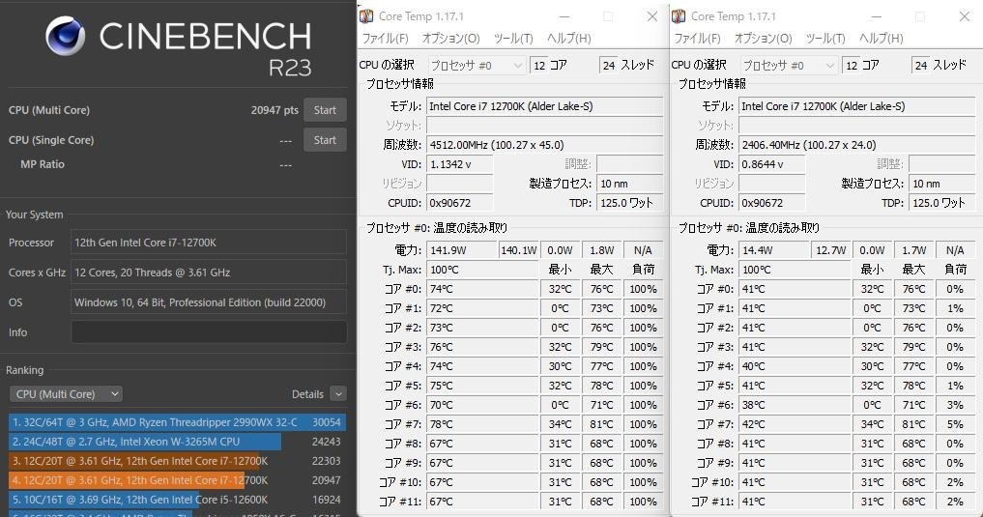Select i7-12700K ranking entry scoring 20947

click(x=177, y=480)
